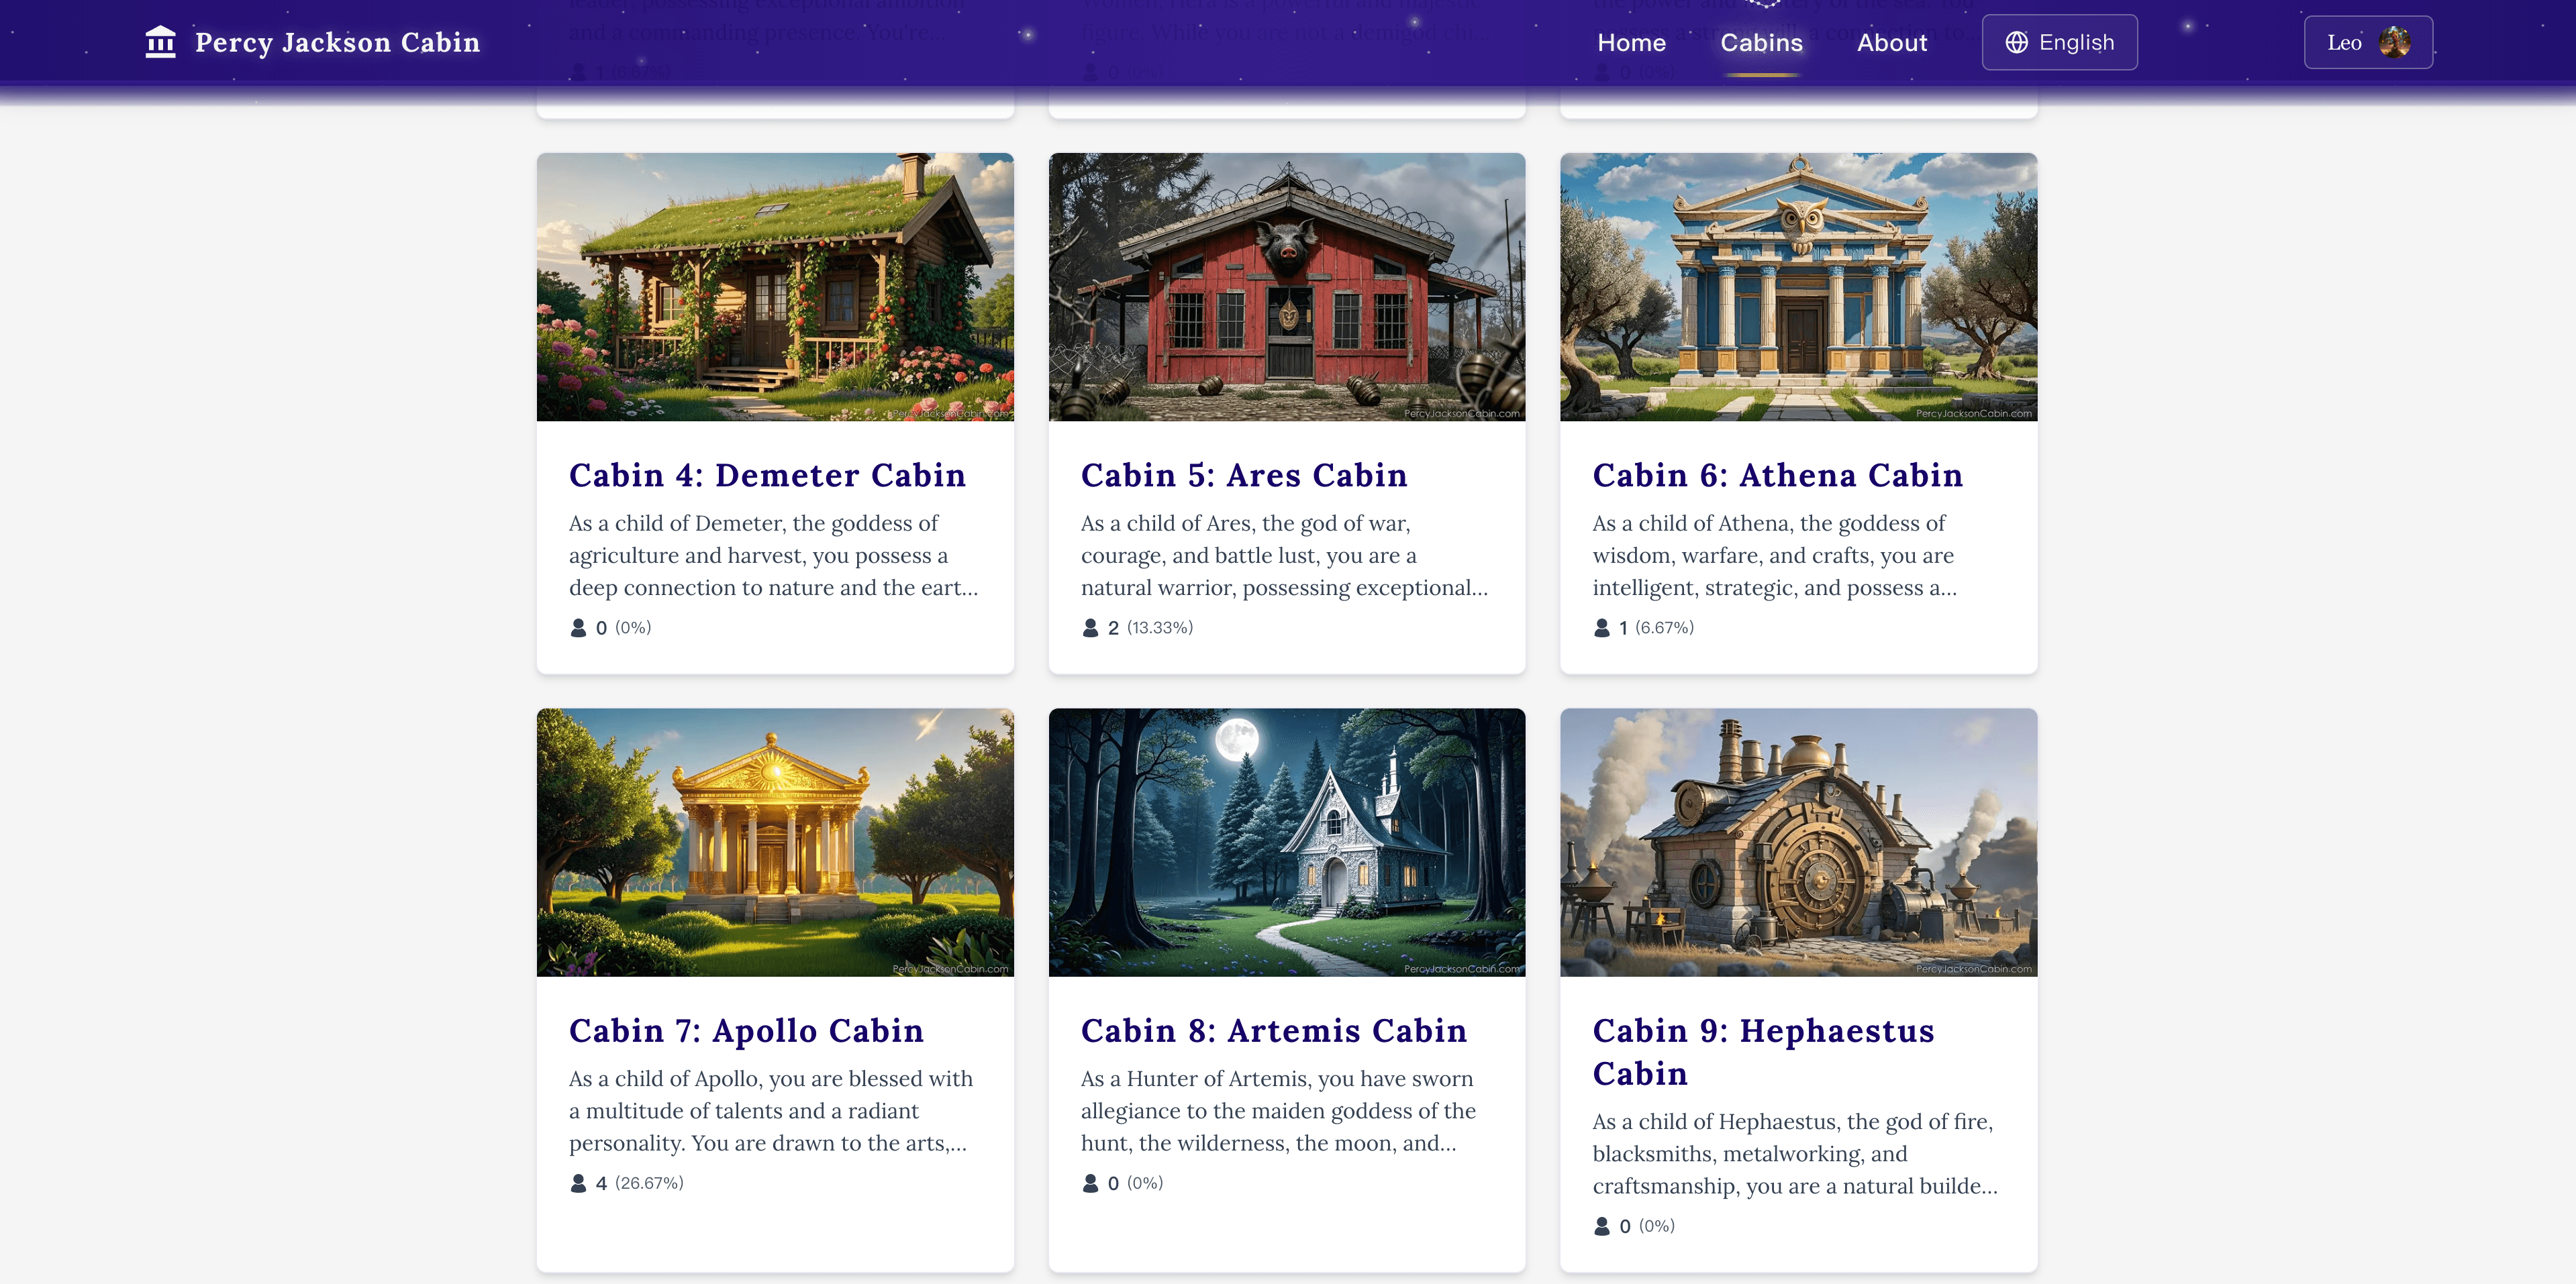Select the Cabins nav tab
The width and height of the screenshot is (2576, 1284).
[x=1761, y=43]
